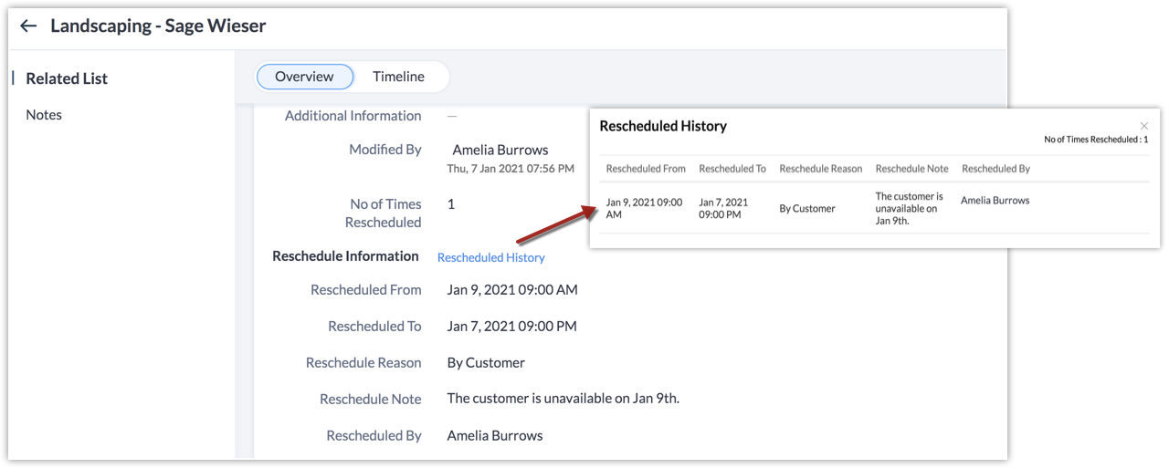Click the back arrow beside Landscaping title
Viewport: 1169px width, 468px height.
tap(28, 26)
